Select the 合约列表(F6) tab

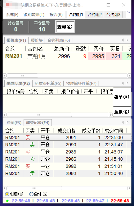click(x=58, y=40)
